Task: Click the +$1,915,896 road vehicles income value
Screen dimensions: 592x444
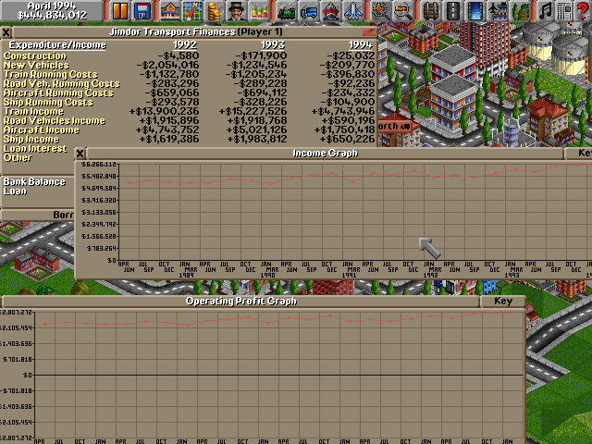Action: (x=169, y=121)
